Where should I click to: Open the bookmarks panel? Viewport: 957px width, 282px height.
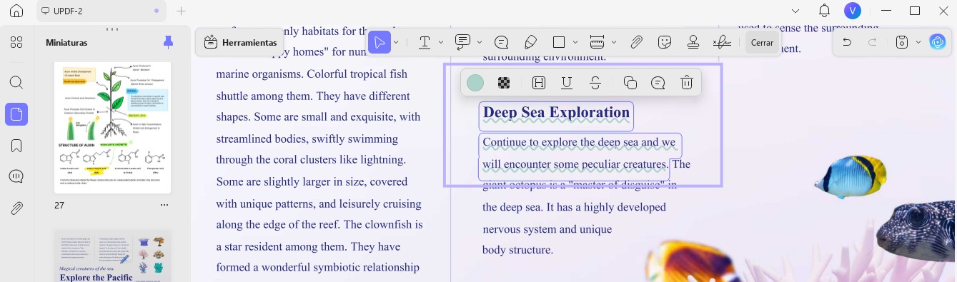point(16,146)
